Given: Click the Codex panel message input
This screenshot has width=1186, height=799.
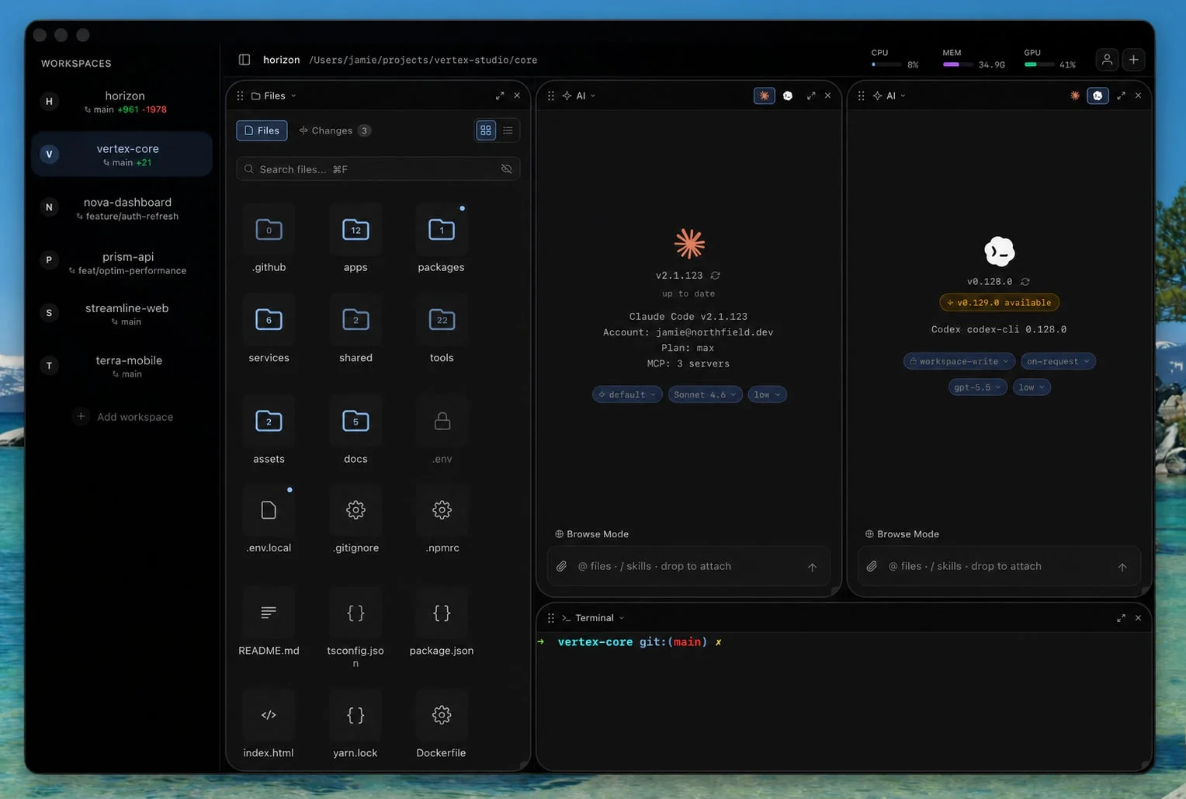Looking at the screenshot, I should point(1000,566).
